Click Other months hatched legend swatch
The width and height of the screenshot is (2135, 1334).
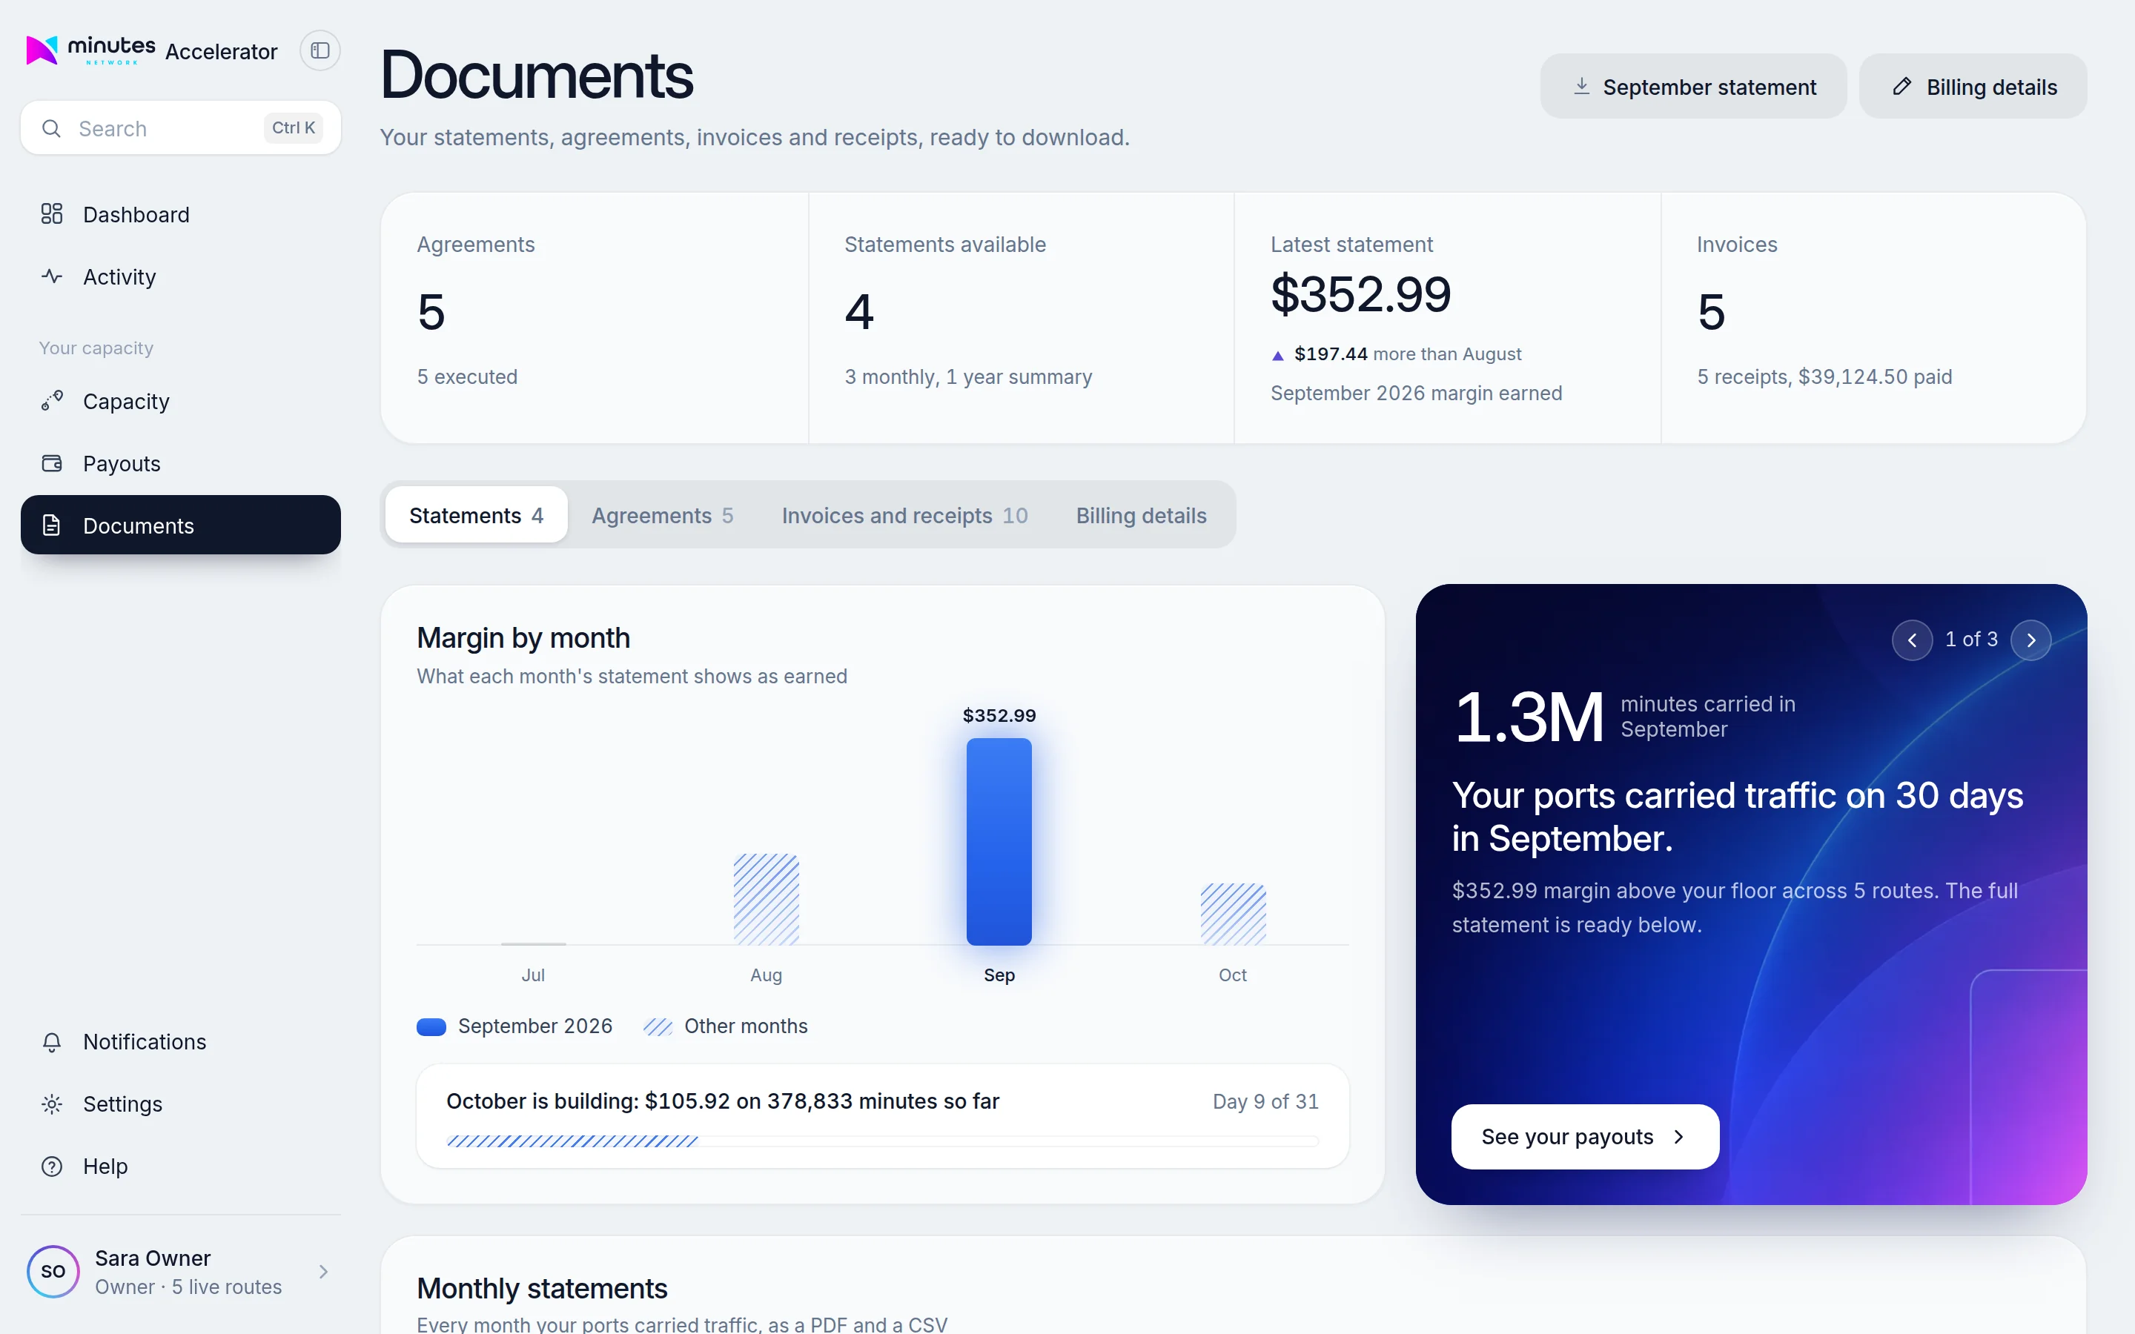coord(658,1026)
